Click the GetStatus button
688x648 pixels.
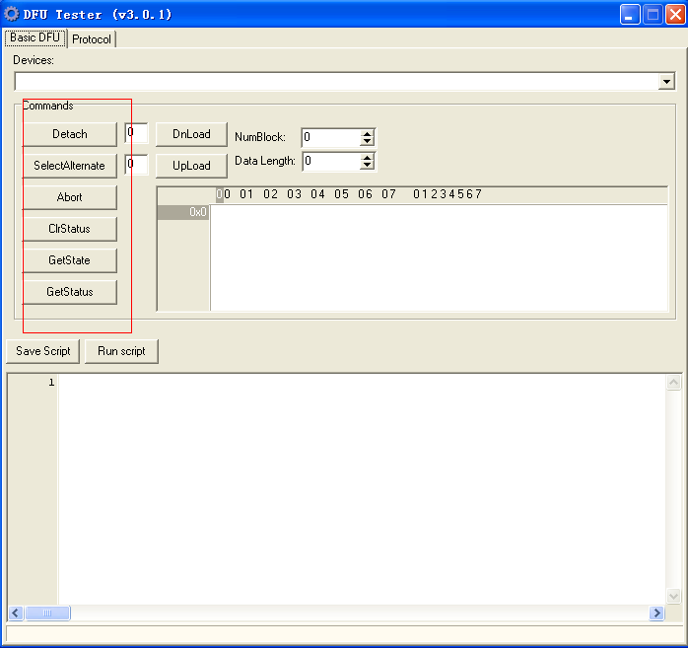point(70,292)
